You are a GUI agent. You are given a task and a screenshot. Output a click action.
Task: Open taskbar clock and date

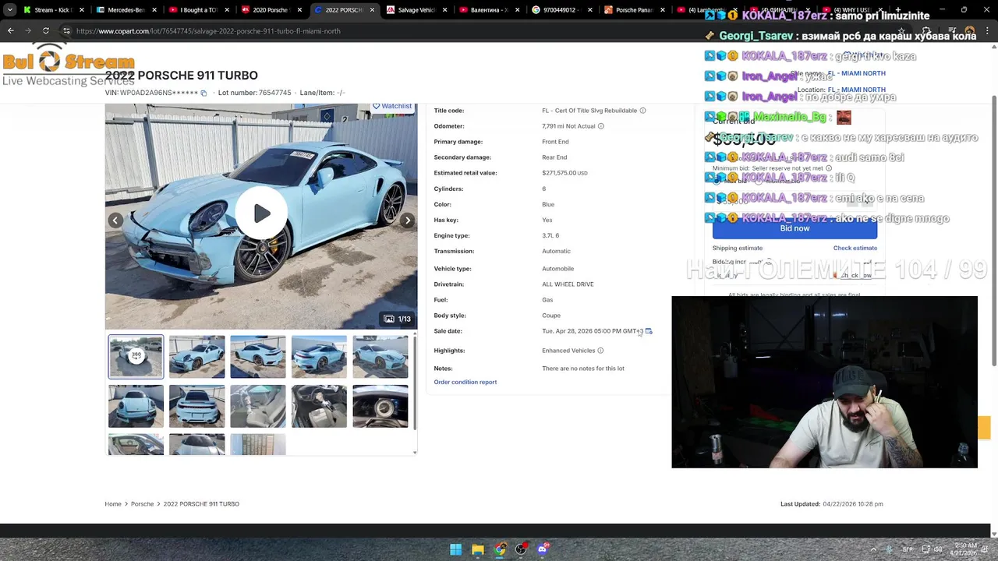coord(963,549)
